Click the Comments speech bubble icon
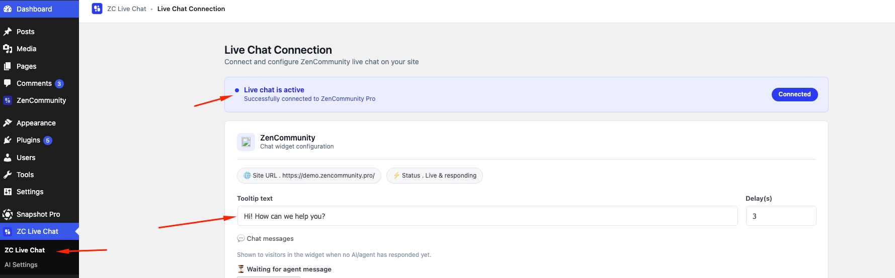The width and height of the screenshot is (895, 278). (x=8, y=83)
